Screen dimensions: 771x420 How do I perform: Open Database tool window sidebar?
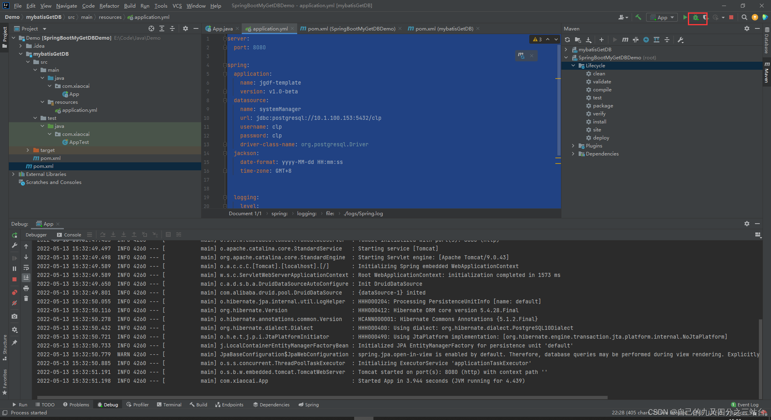click(767, 40)
